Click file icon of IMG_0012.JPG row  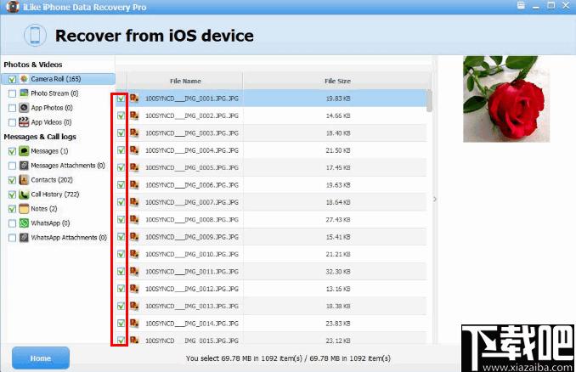click(134, 288)
